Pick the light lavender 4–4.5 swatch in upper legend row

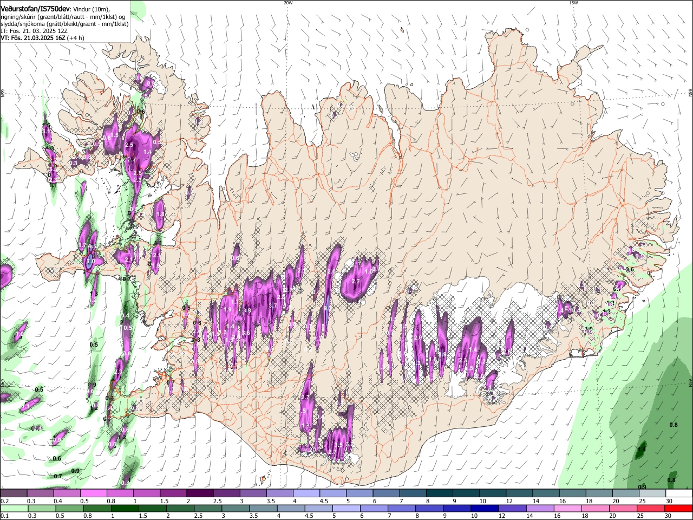coord(306,493)
